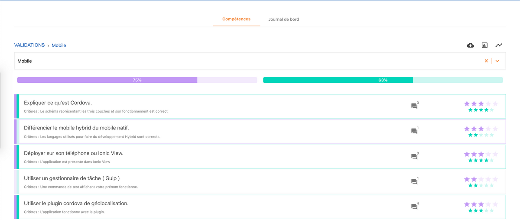This screenshot has height=220, width=520.
Task: Expand the Mobile dropdown chevron
Action: pyautogui.click(x=497, y=61)
